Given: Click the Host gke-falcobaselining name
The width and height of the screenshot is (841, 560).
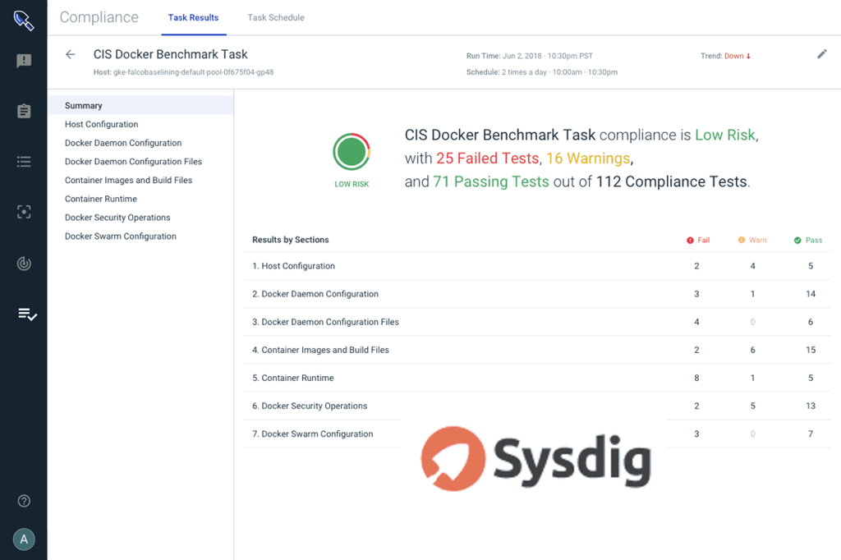Looking at the screenshot, I should pyautogui.click(x=183, y=72).
